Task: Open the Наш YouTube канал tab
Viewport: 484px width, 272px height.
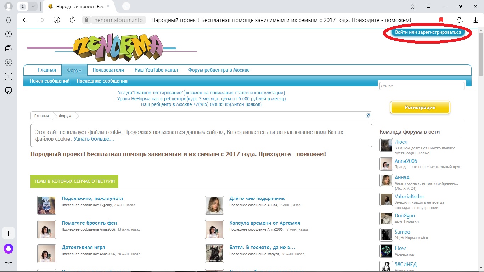Action: point(156,70)
